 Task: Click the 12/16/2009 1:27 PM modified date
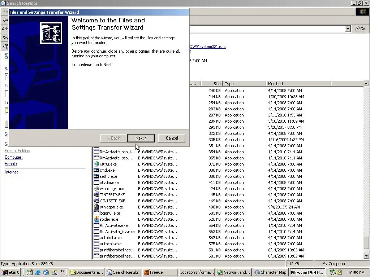[286, 140]
